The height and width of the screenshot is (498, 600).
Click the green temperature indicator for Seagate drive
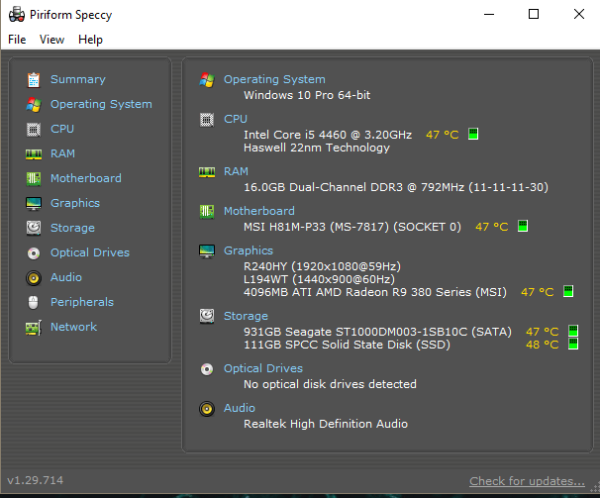[x=573, y=331]
